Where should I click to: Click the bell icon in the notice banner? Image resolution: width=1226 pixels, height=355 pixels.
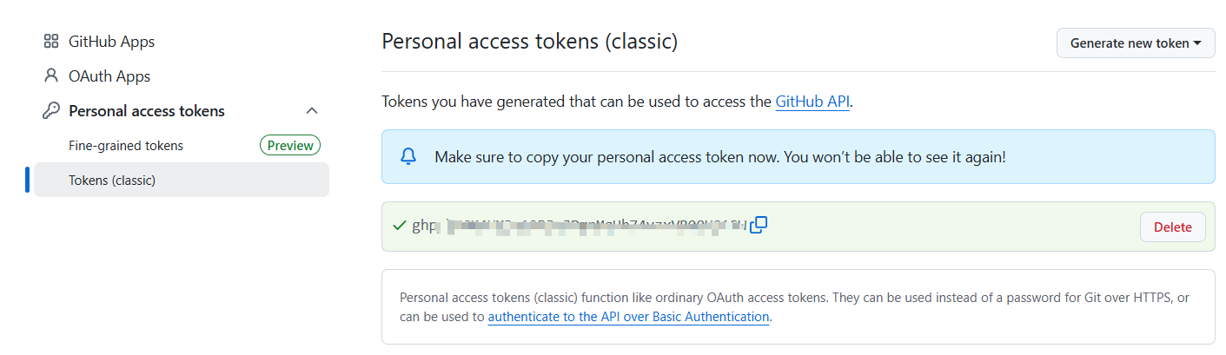pyautogui.click(x=408, y=157)
